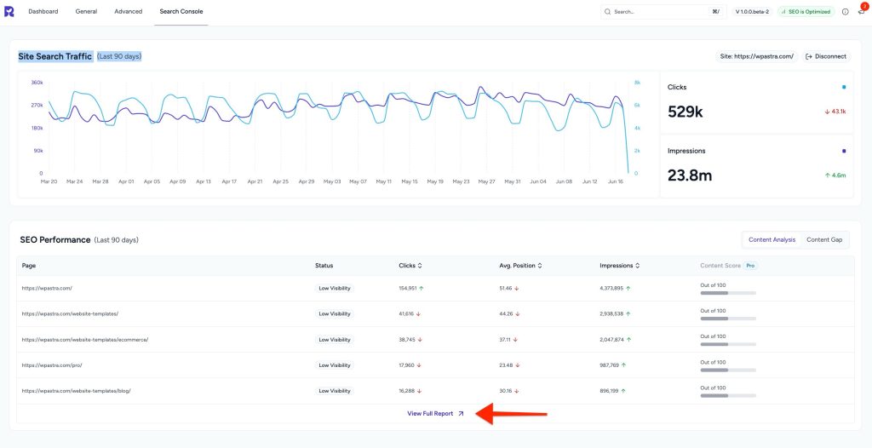872x448 pixels.
Task: Click the 2,938,538 impressions value
Action: [611, 314]
